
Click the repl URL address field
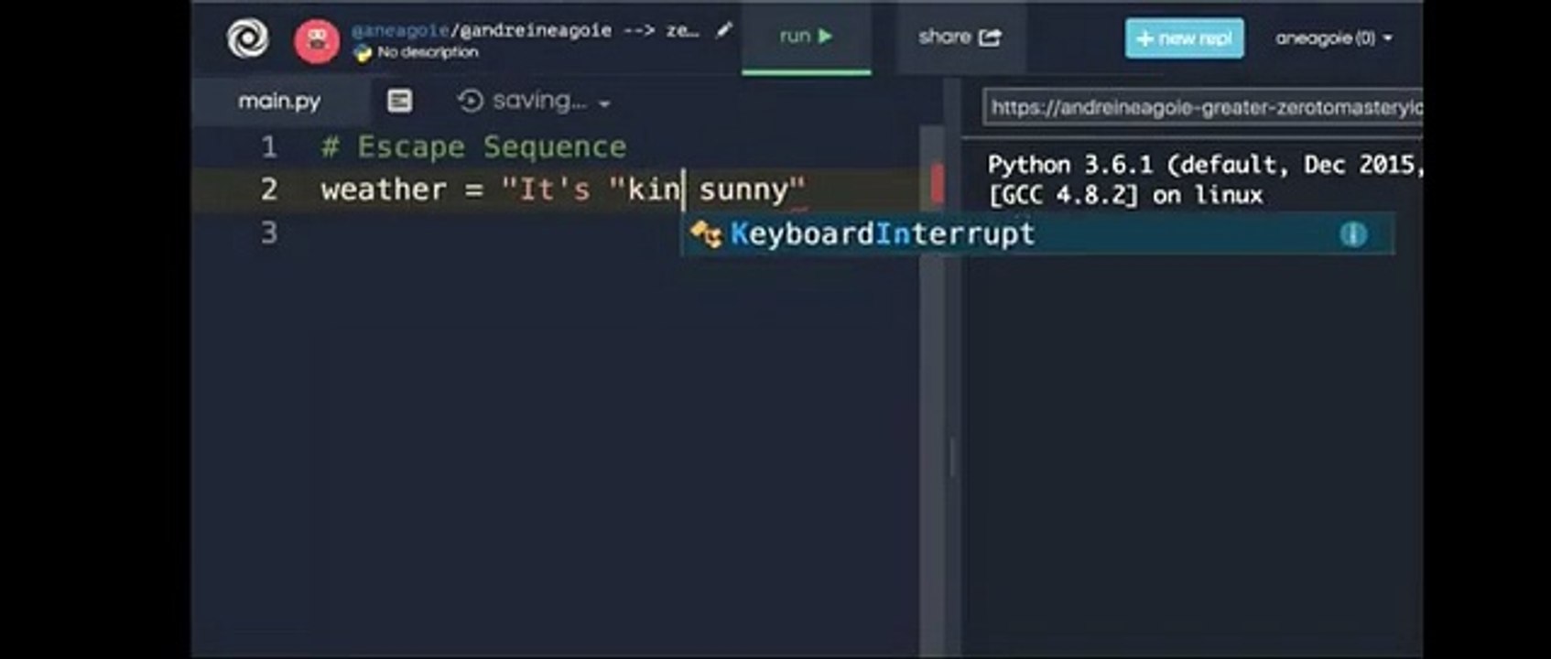[1203, 108]
